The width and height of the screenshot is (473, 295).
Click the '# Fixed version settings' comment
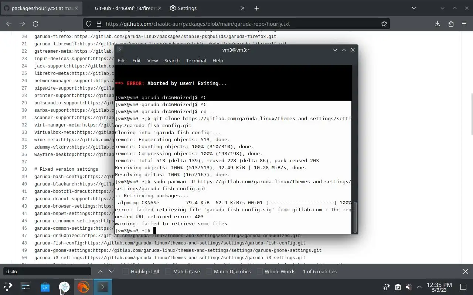(x=66, y=169)
